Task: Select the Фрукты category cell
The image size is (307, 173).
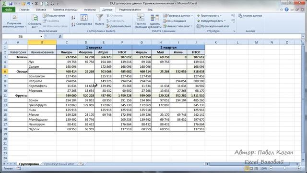Action: [18, 96]
